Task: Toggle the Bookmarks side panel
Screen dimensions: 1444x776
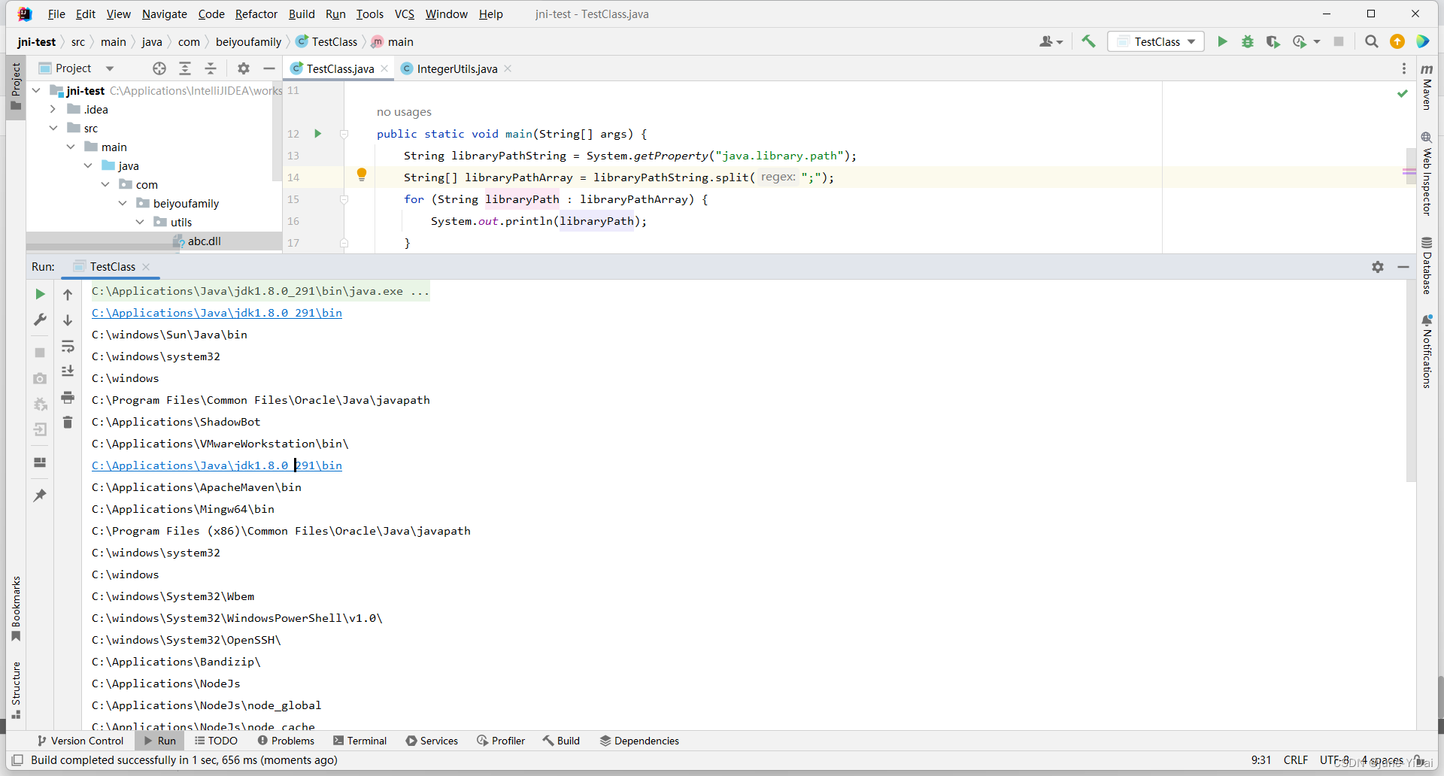Action: point(16,608)
